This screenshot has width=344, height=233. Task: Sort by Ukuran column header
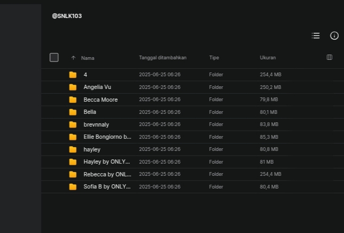click(268, 58)
